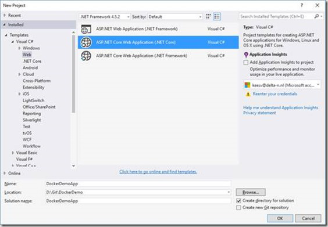Click the Search Installed Templates field
The width and height of the screenshot is (328, 227).
click(x=276, y=16)
